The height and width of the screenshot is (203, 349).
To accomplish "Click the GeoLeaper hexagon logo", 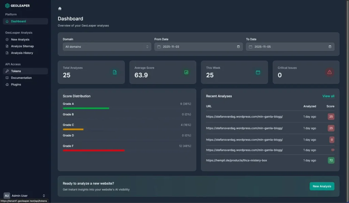I will 7,5.
